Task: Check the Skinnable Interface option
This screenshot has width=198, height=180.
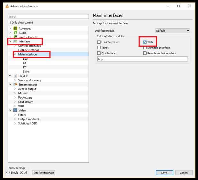Action: tap(145, 48)
